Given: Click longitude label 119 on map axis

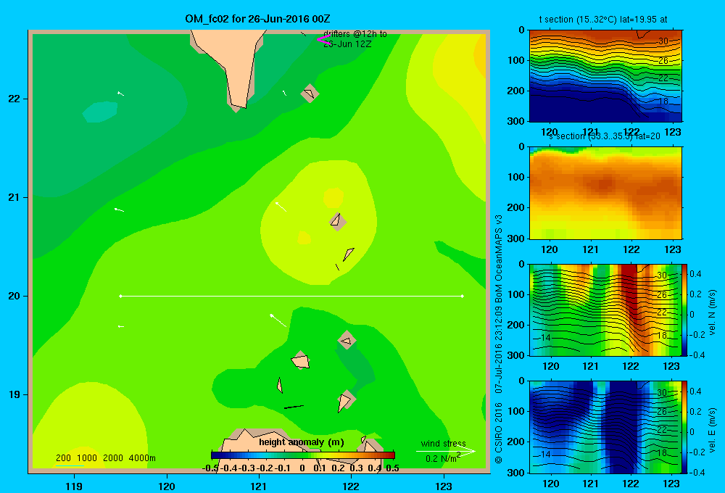Looking at the screenshot, I should point(75,486).
